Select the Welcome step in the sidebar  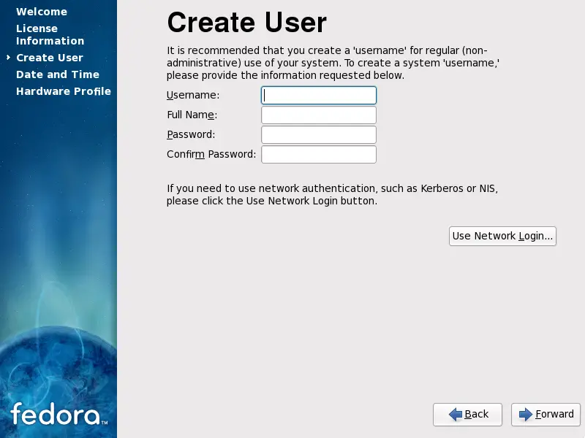(x=42, y=12)
